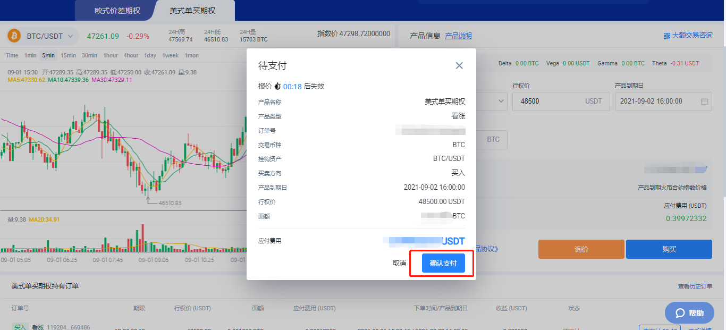Screen dimensions: 726x330
Task: Click the 0.39972332 payable fee value
Action: click(686, 218)
